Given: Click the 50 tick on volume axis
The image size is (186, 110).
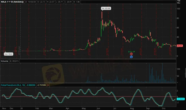Looking at the screenshot, I should coord(178,76).
